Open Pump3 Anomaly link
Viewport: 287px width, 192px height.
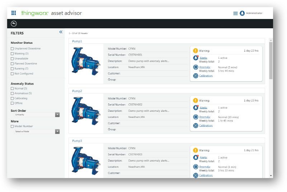204,167
